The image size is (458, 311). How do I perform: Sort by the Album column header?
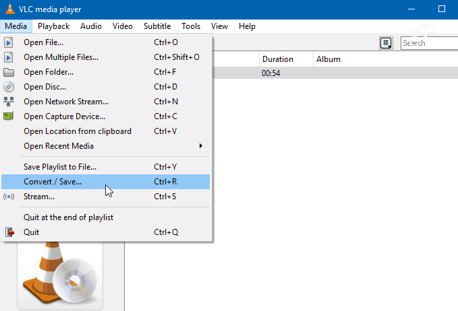coord(386,59)
